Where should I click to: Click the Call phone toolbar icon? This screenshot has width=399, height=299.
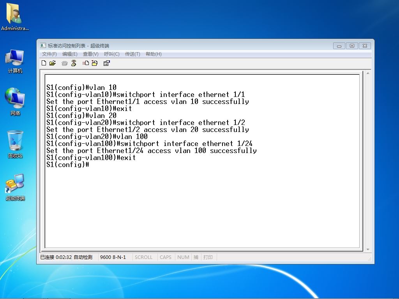(64, 63)
